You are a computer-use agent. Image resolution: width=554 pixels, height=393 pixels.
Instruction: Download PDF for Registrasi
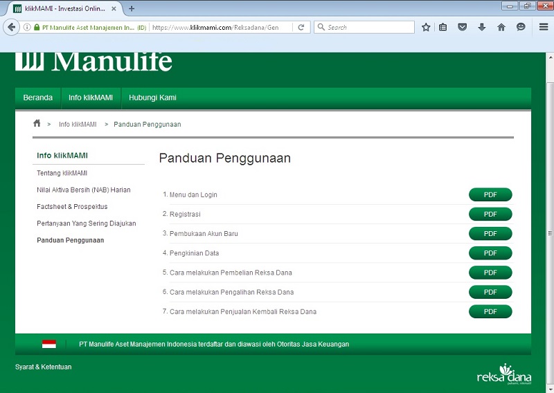click(490, 214)
